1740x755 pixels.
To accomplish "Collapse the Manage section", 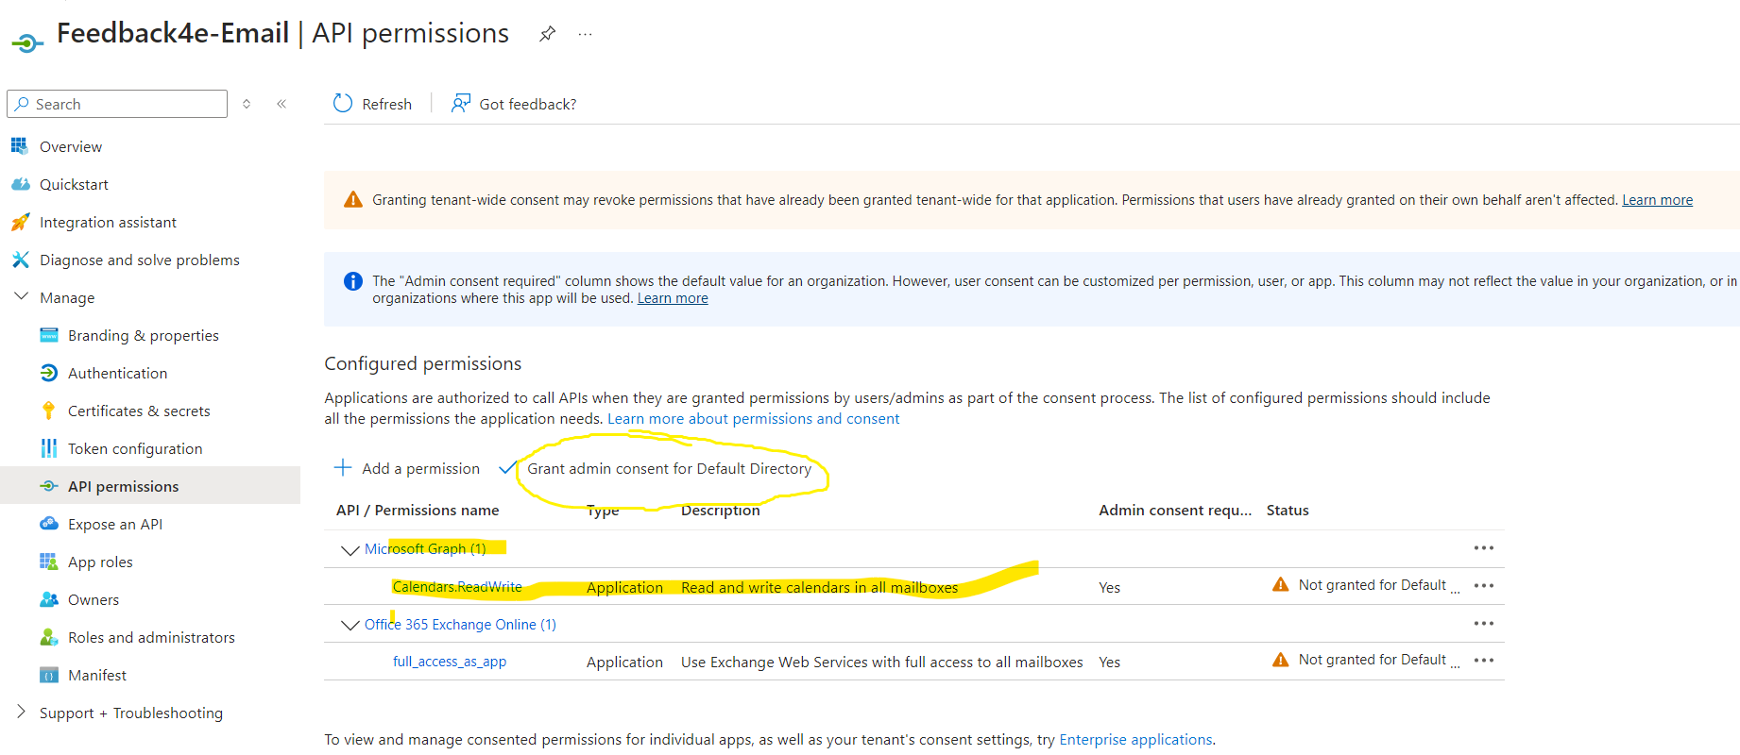I will point(21,296).
